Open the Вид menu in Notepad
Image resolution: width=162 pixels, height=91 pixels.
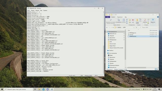click(x=41, y=10)
